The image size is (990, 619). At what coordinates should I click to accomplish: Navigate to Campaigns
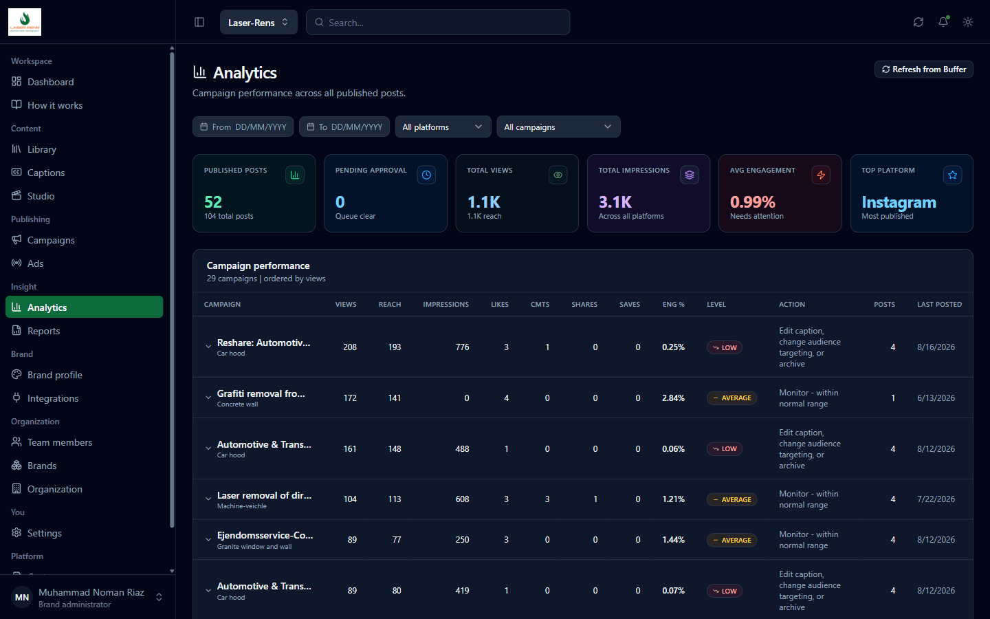[84, 240]
